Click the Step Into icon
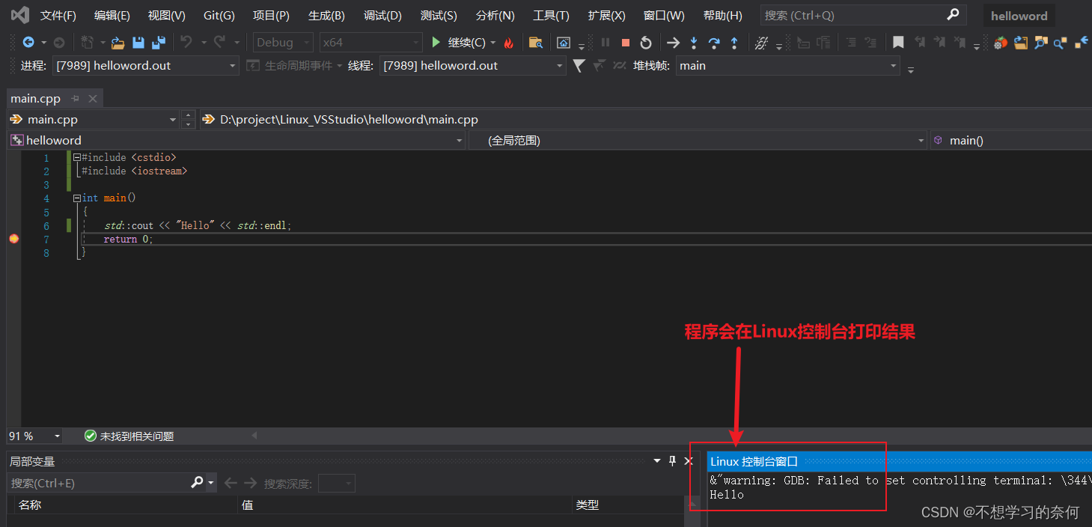 694,43
